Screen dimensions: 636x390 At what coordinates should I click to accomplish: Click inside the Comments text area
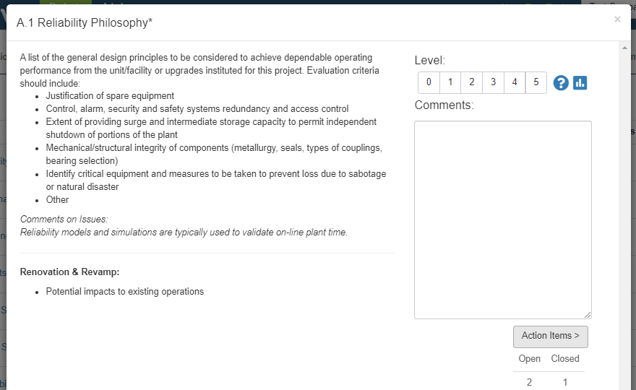pos(503,220)
